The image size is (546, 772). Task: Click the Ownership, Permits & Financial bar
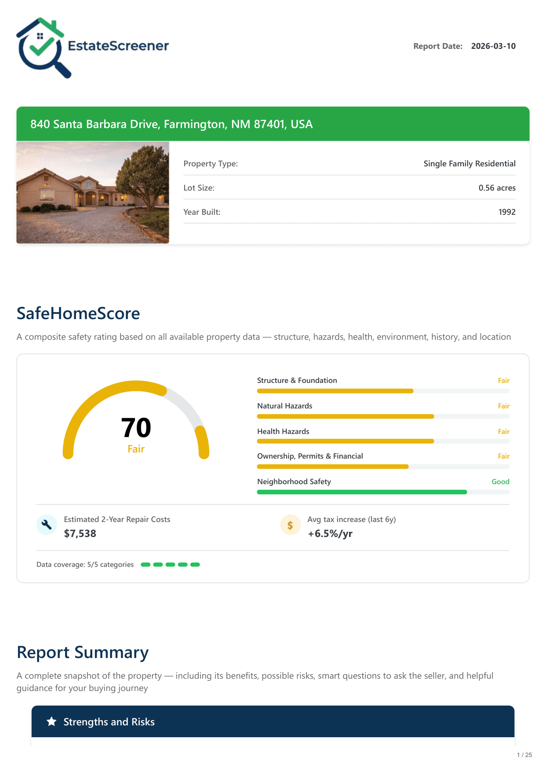[x=383, y=467]
